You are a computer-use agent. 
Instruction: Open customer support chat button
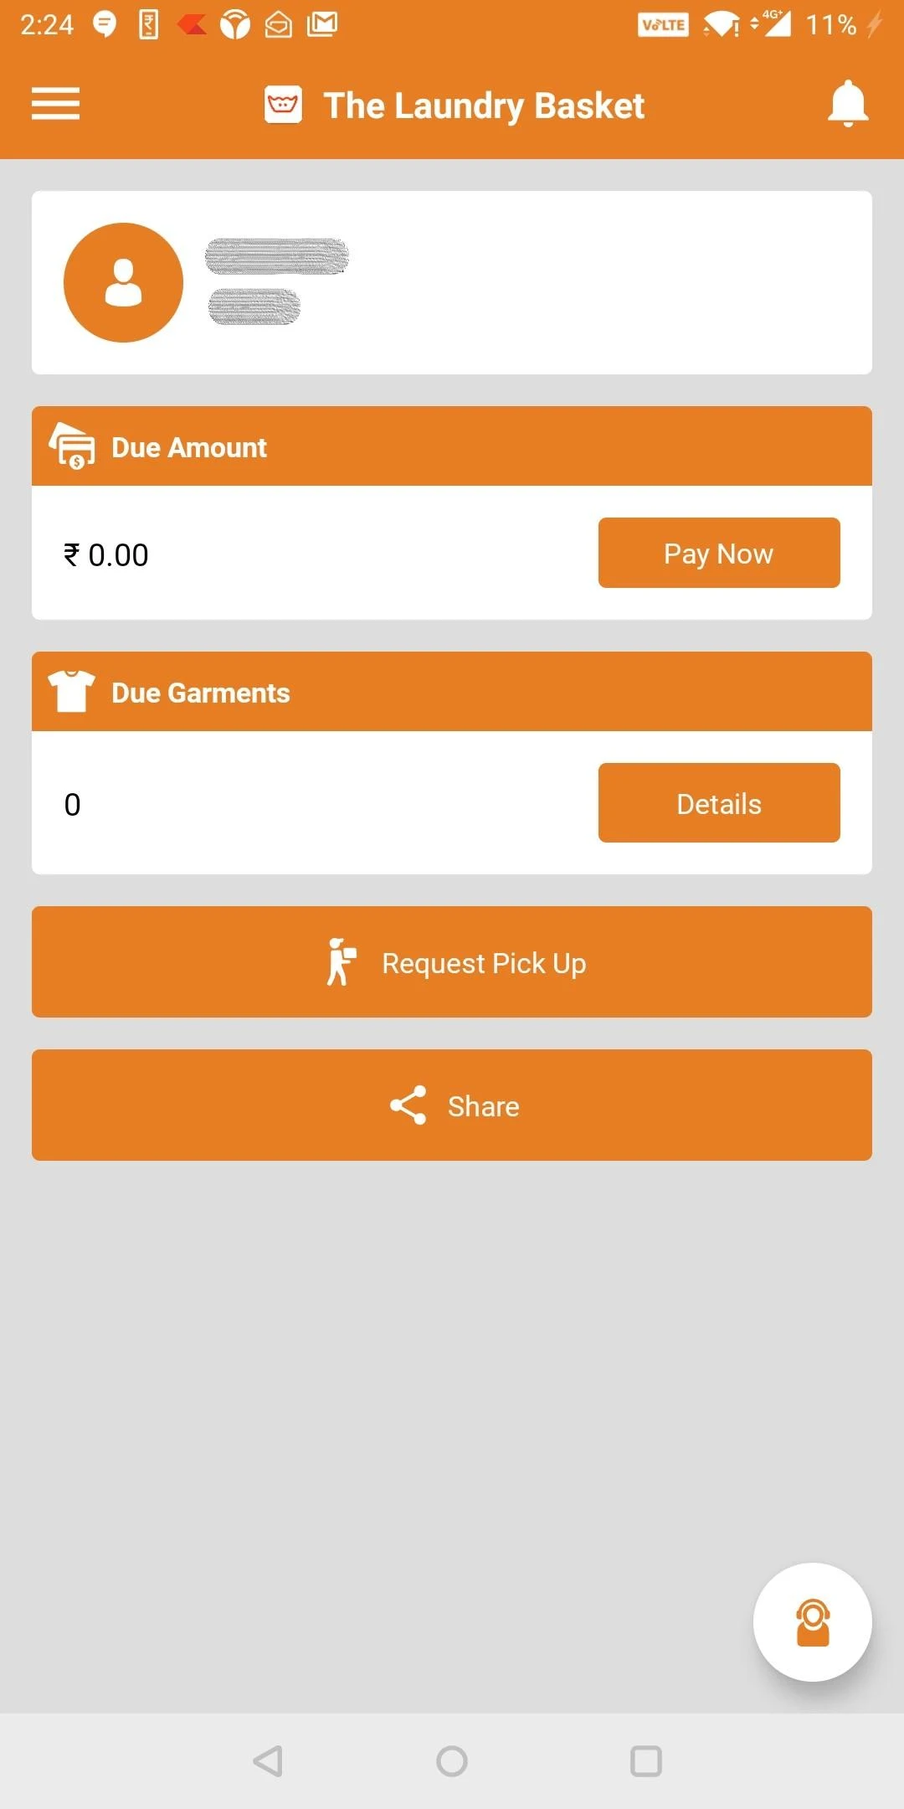point(812,1622)
